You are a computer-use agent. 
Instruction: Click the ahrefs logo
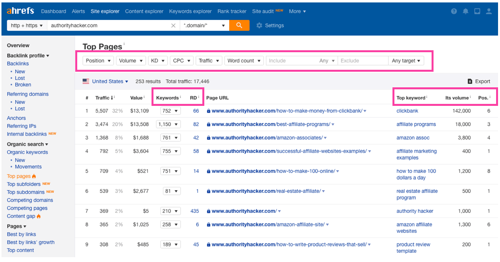21,11
